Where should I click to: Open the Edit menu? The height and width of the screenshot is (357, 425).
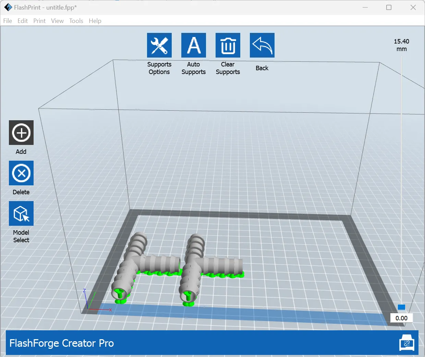point(23,21)
